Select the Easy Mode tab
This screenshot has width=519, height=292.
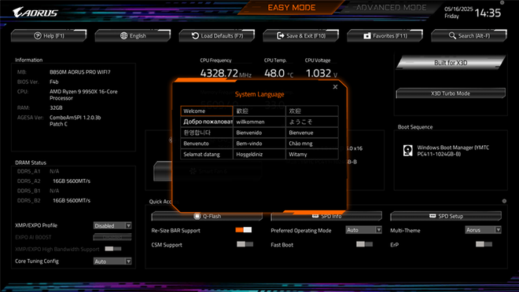coord(291,8)
